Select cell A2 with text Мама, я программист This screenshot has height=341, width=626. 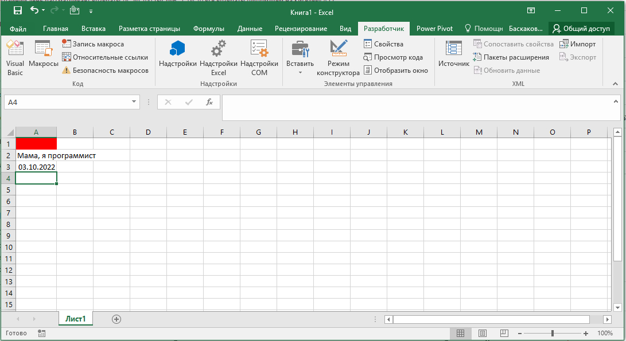(36, 155)
